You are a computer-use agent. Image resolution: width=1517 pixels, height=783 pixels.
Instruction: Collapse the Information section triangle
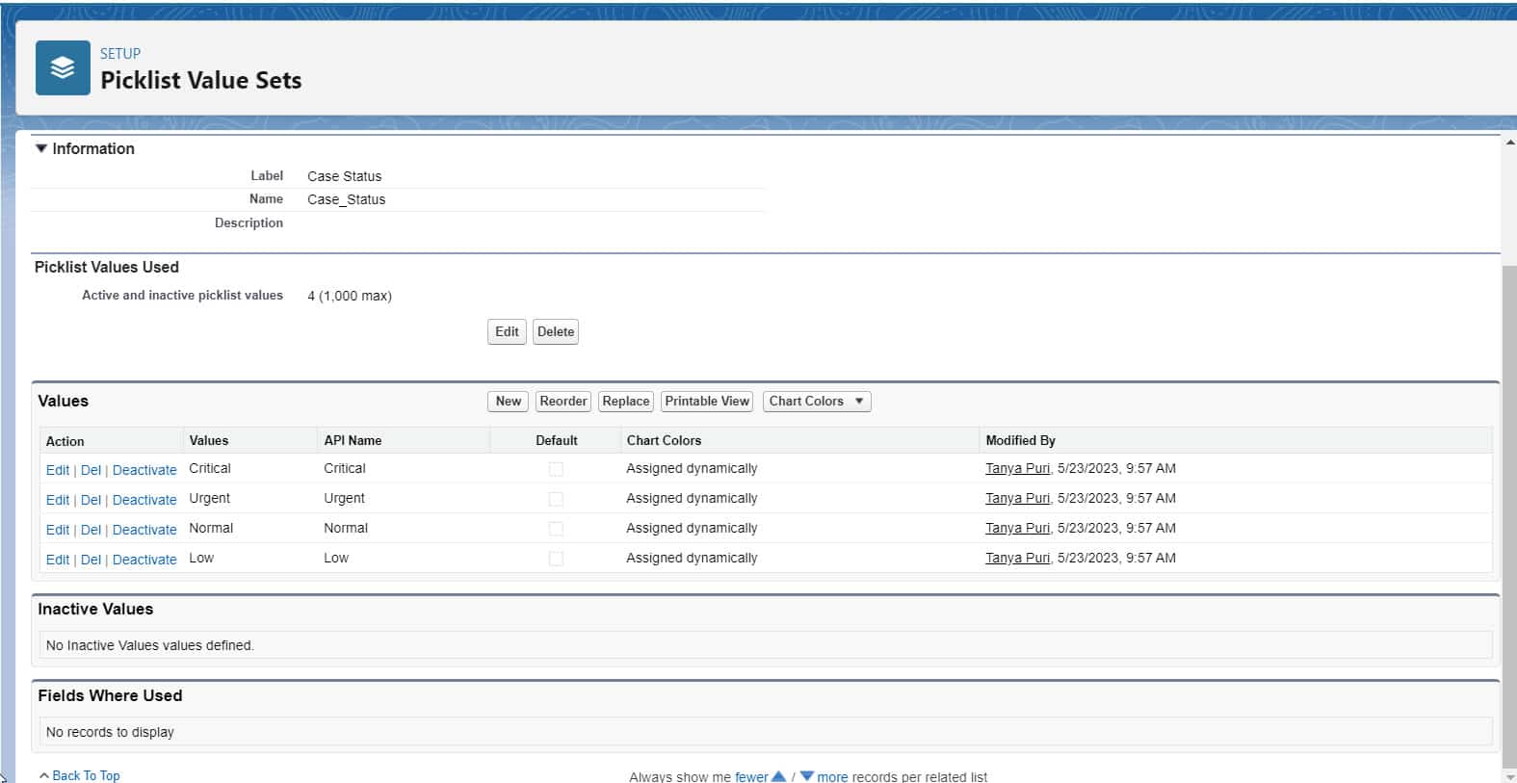click(41, 148)
